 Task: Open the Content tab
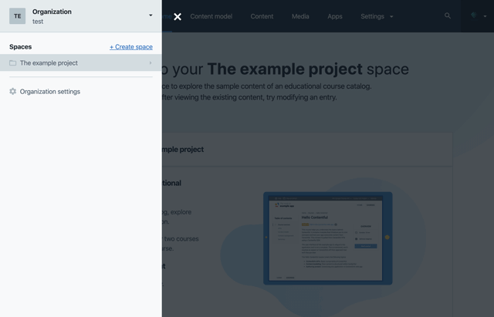[262, 16]
